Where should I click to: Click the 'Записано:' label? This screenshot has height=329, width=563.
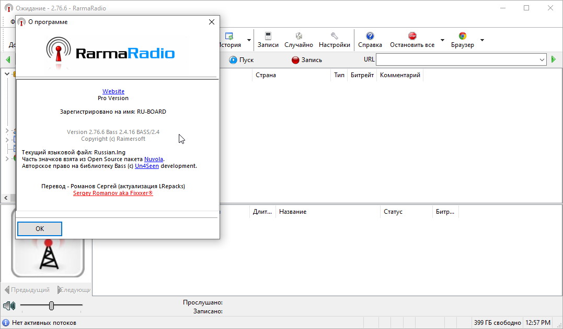coord(208,311)
